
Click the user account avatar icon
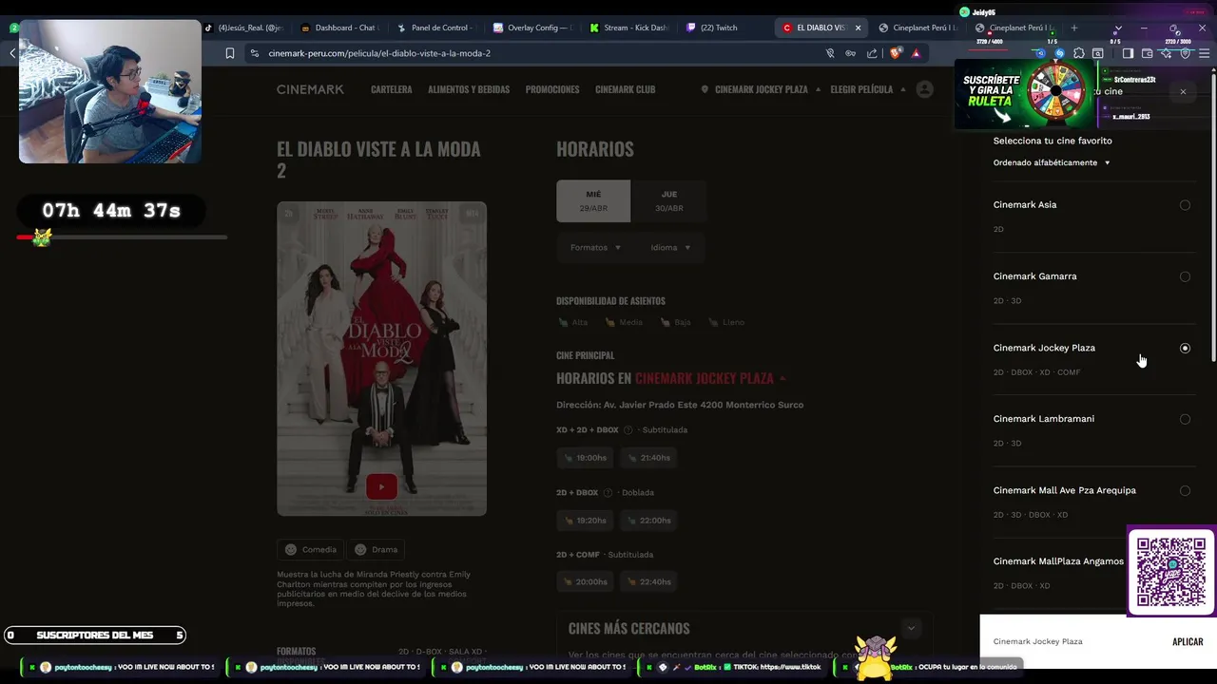pos(924,89)
